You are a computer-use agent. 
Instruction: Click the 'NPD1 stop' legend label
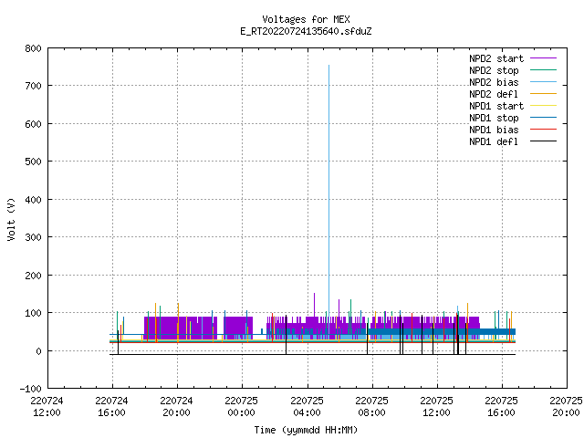494,118
